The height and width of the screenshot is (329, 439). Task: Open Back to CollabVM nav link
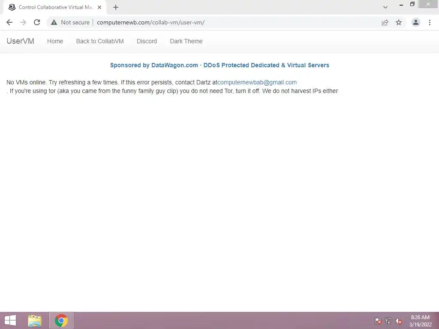100,41
